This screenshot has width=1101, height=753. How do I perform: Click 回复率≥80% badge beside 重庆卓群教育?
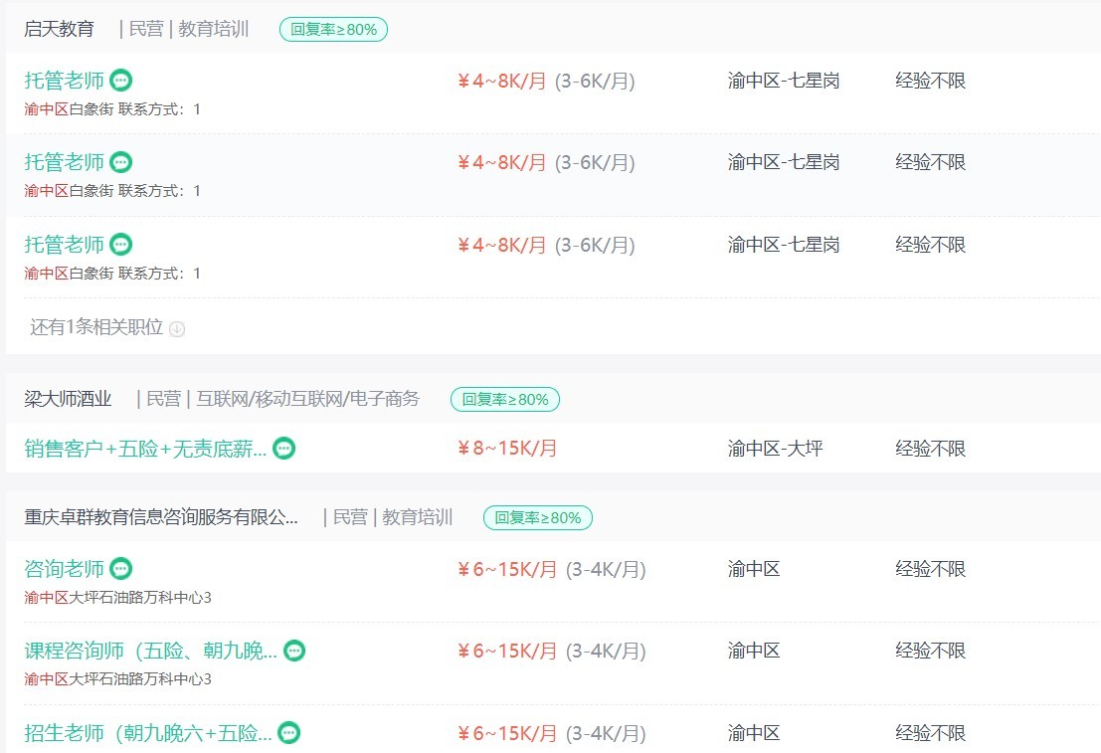click(538, 517)
